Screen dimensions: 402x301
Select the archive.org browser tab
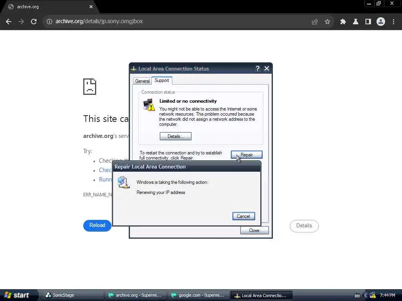coord(50,7)
